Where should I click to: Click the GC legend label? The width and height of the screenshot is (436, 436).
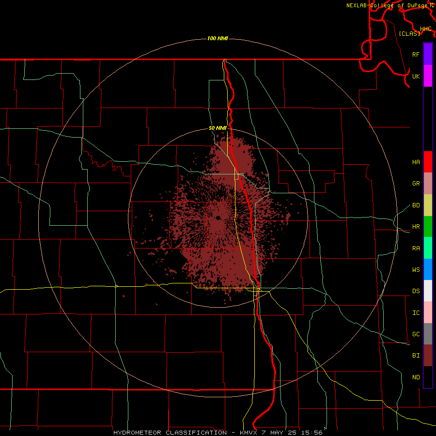416,334
